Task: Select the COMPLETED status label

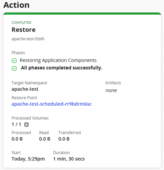Action: pos(21,23)
